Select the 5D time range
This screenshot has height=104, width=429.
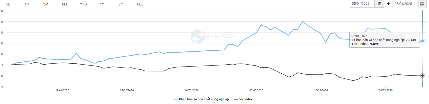tap(8, 4)
